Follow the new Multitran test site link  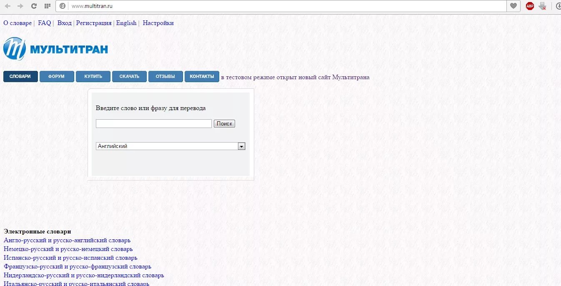tap(295, 77)
